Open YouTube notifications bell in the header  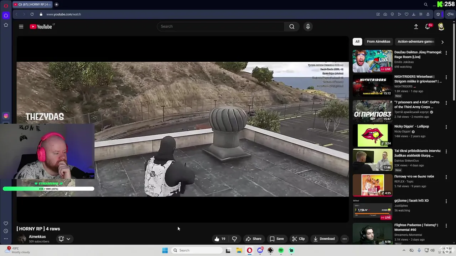point(427,26)
